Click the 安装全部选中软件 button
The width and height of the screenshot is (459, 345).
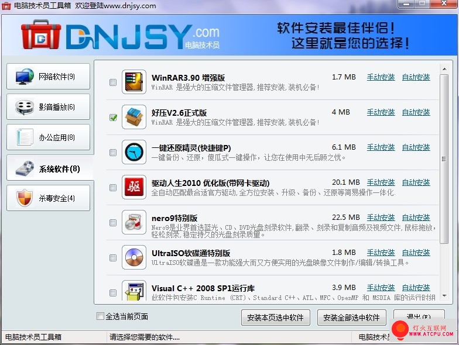[x=351, y=318]
